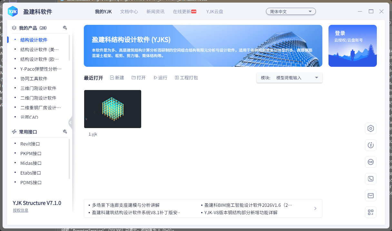Select Y-Paco弹塑性分析 item

(x=41, y=69)
